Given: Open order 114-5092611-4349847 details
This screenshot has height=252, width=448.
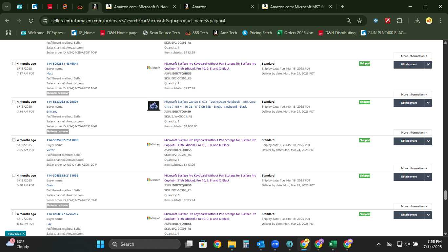Looking at the screenshot, I should (x=62, y=64).
